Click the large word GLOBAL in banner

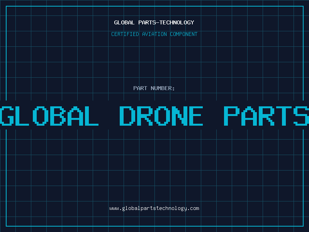coord(49,116)
